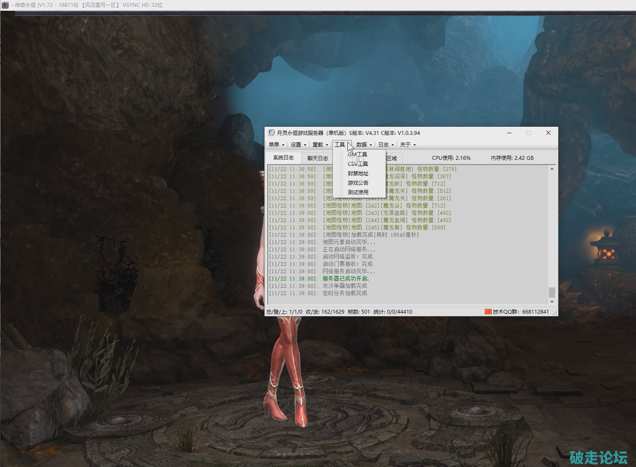Click the server app icon in title bar
Viewport: 636px width, 467px height.
click(x=271, y=133)
